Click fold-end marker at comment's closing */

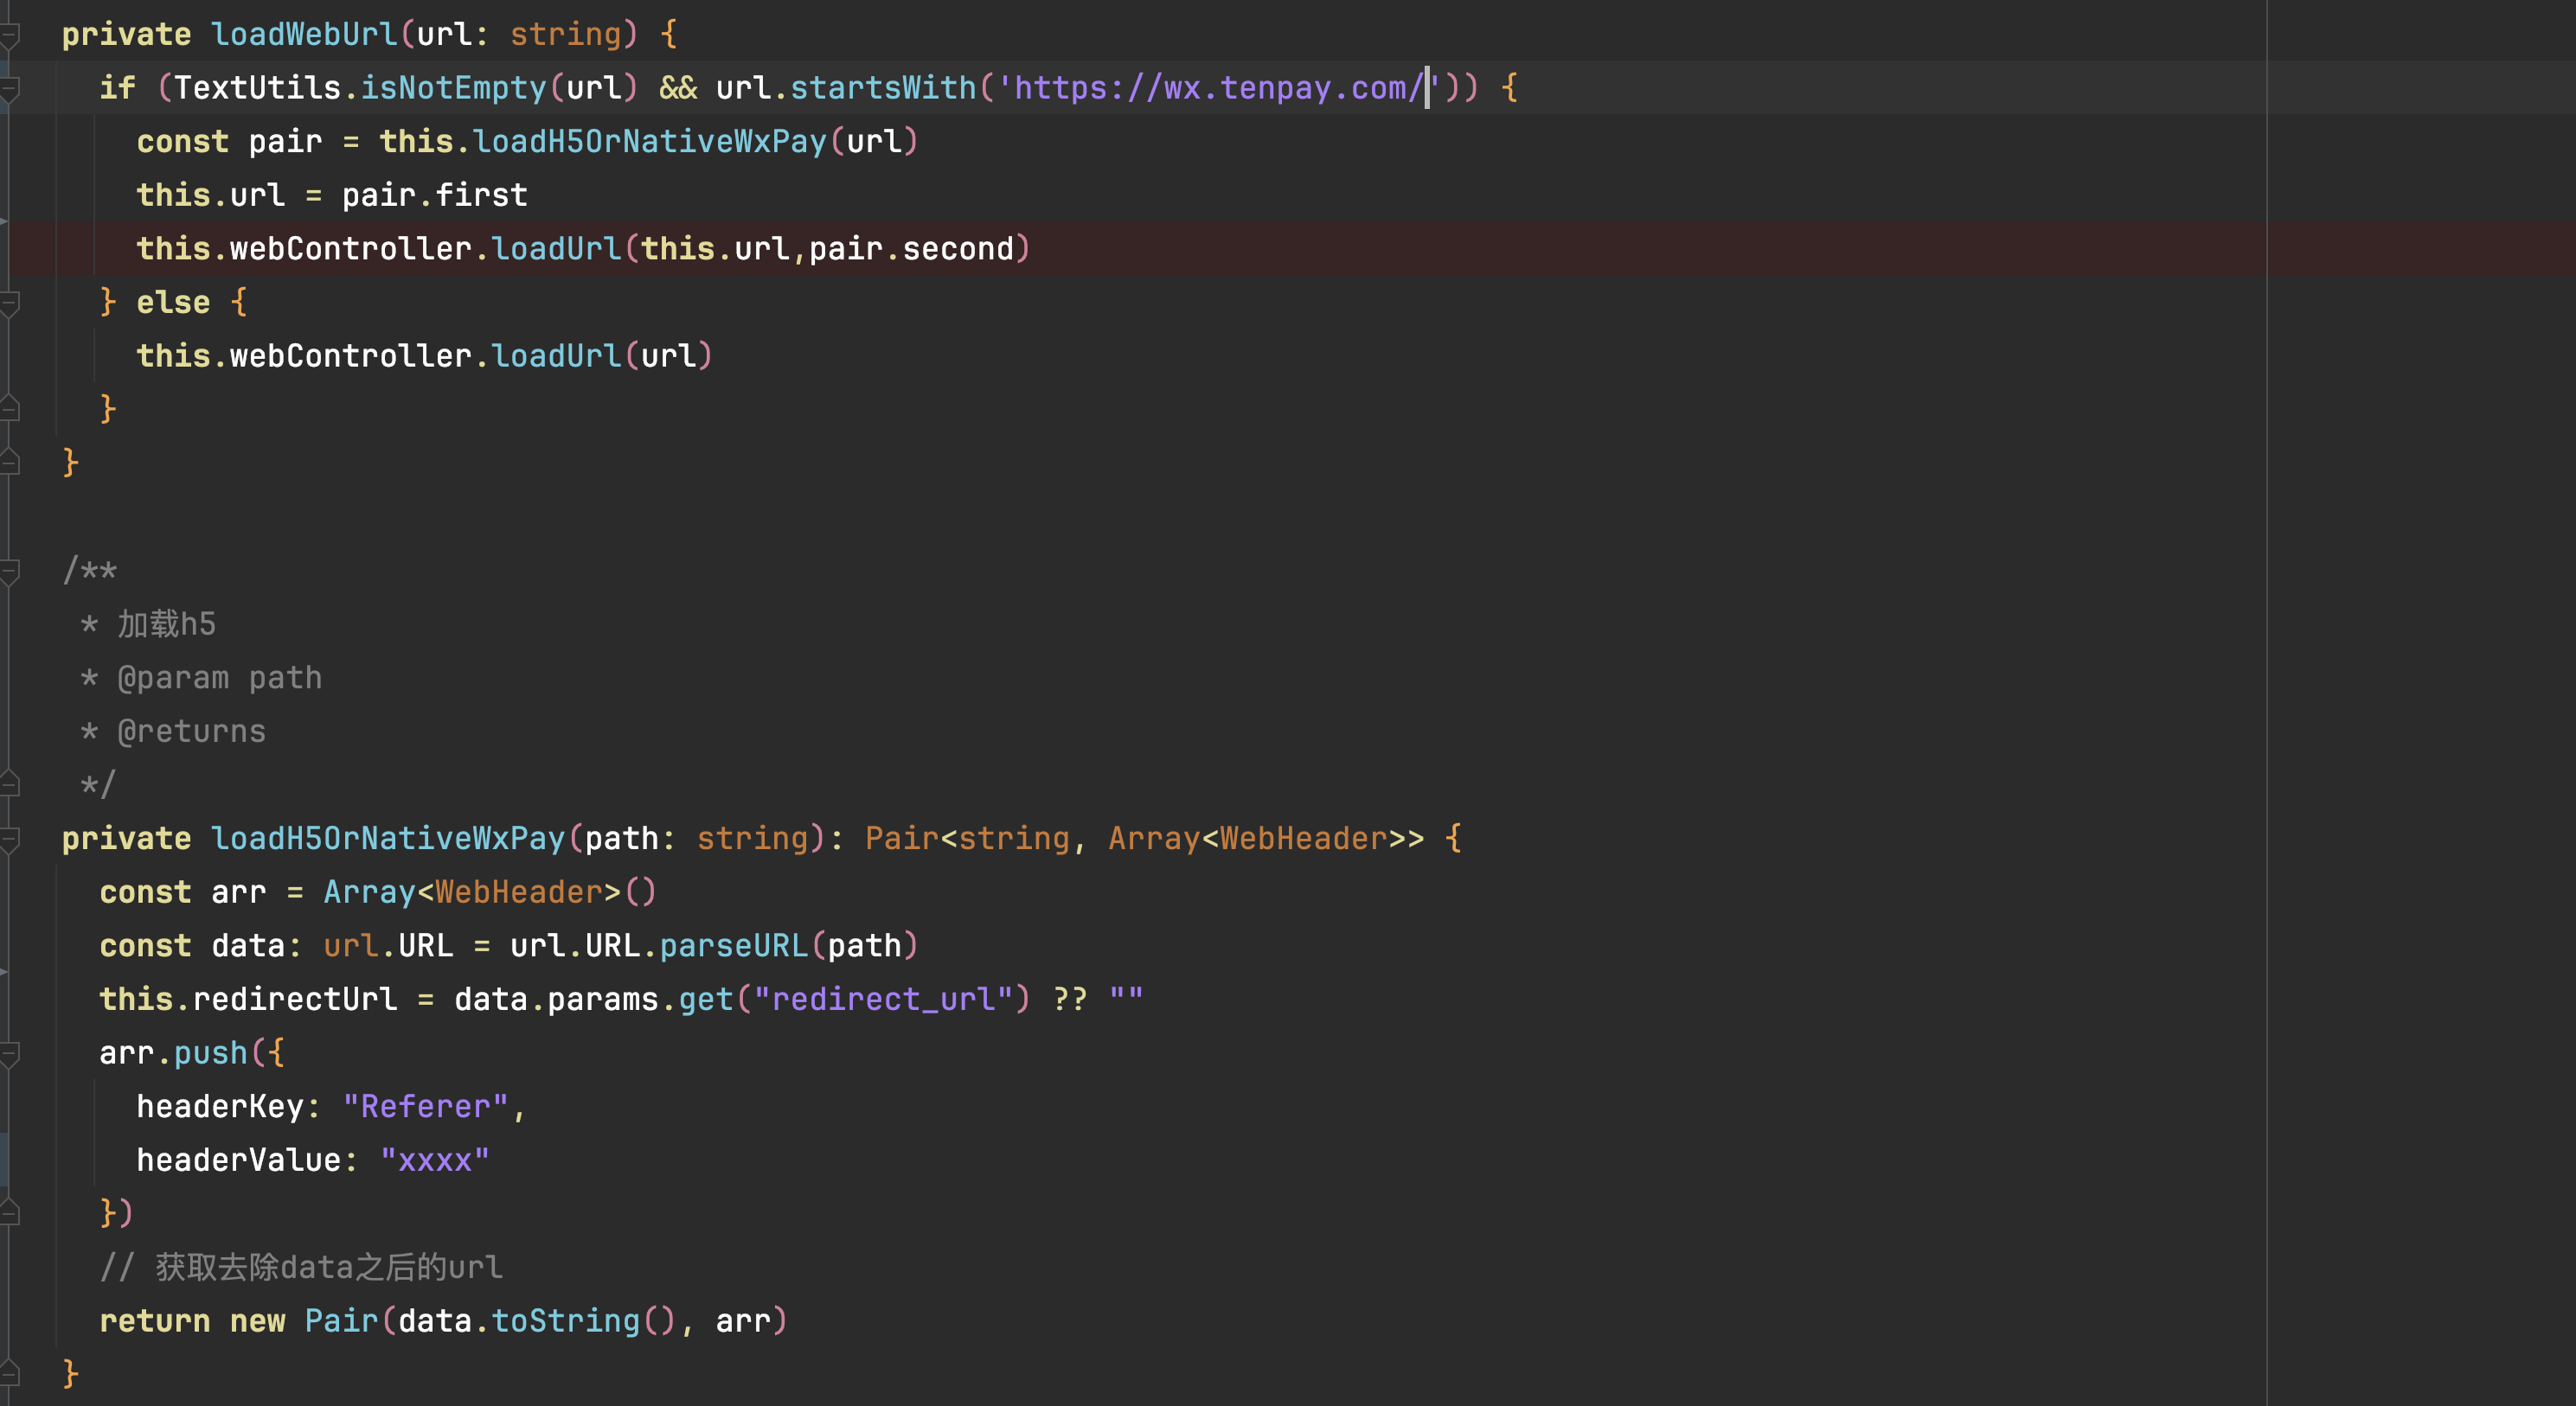click(x=10, y=784)
